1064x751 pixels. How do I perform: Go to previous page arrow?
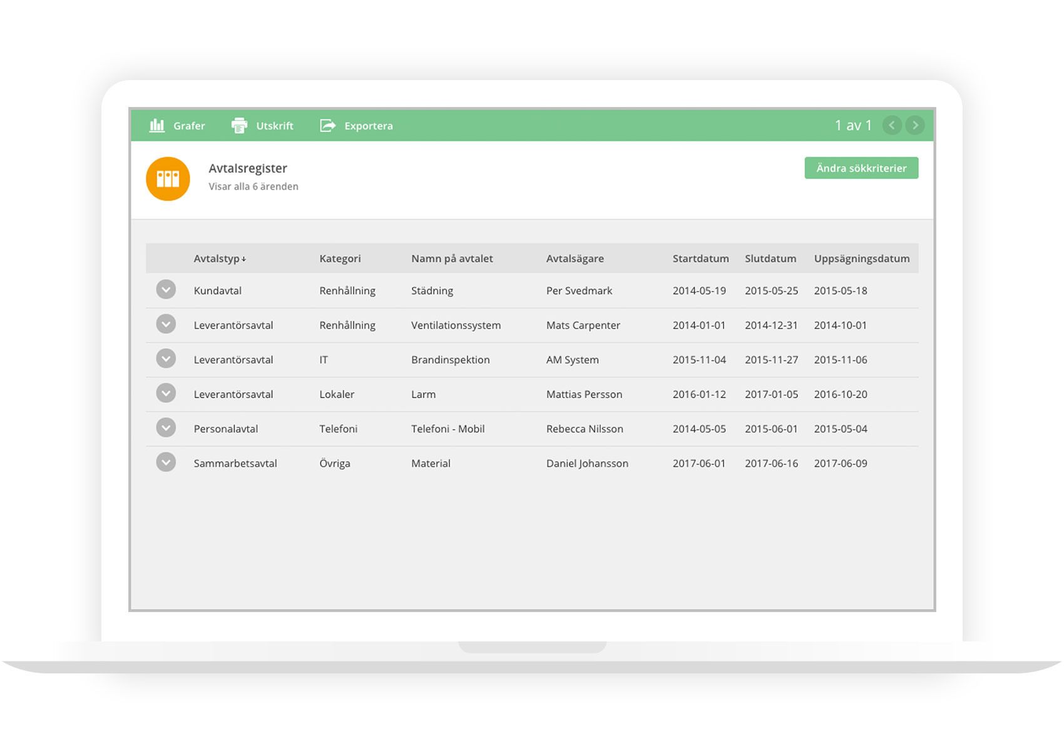(892, 125)
